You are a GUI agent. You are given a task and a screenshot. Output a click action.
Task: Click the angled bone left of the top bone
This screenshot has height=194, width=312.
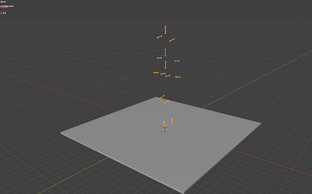click(159, 37)
